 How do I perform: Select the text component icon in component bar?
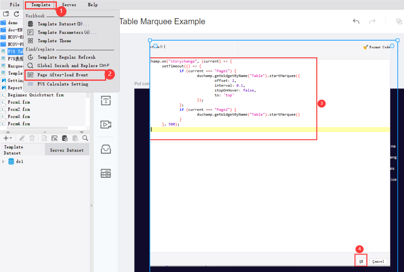[106, 101]
